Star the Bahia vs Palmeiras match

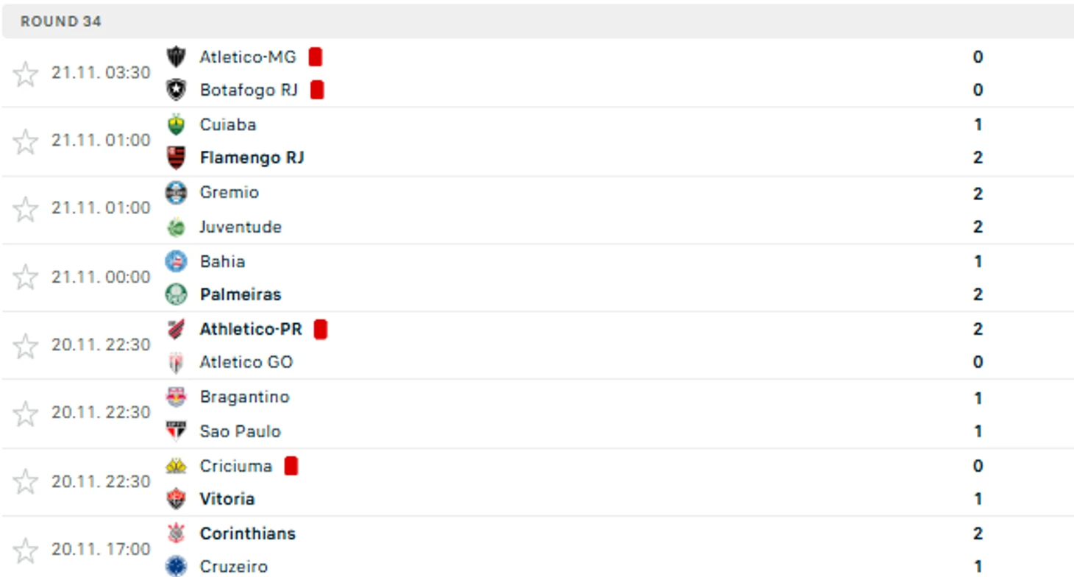pyautogui.click(x=26, y=277)
